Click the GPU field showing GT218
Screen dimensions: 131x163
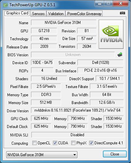coord(44,31)
